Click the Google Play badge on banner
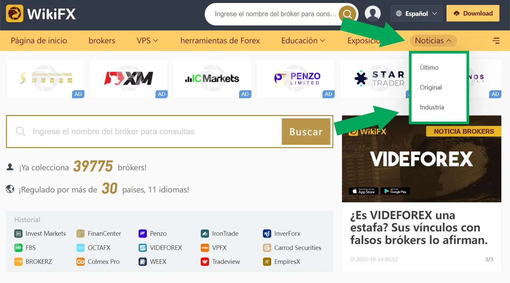 click(396, 191)
